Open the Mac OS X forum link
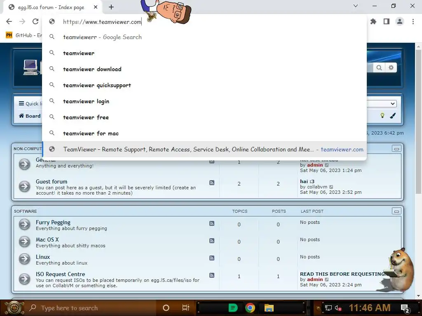The width and height of the screenshot is (422, 316). 47,239
